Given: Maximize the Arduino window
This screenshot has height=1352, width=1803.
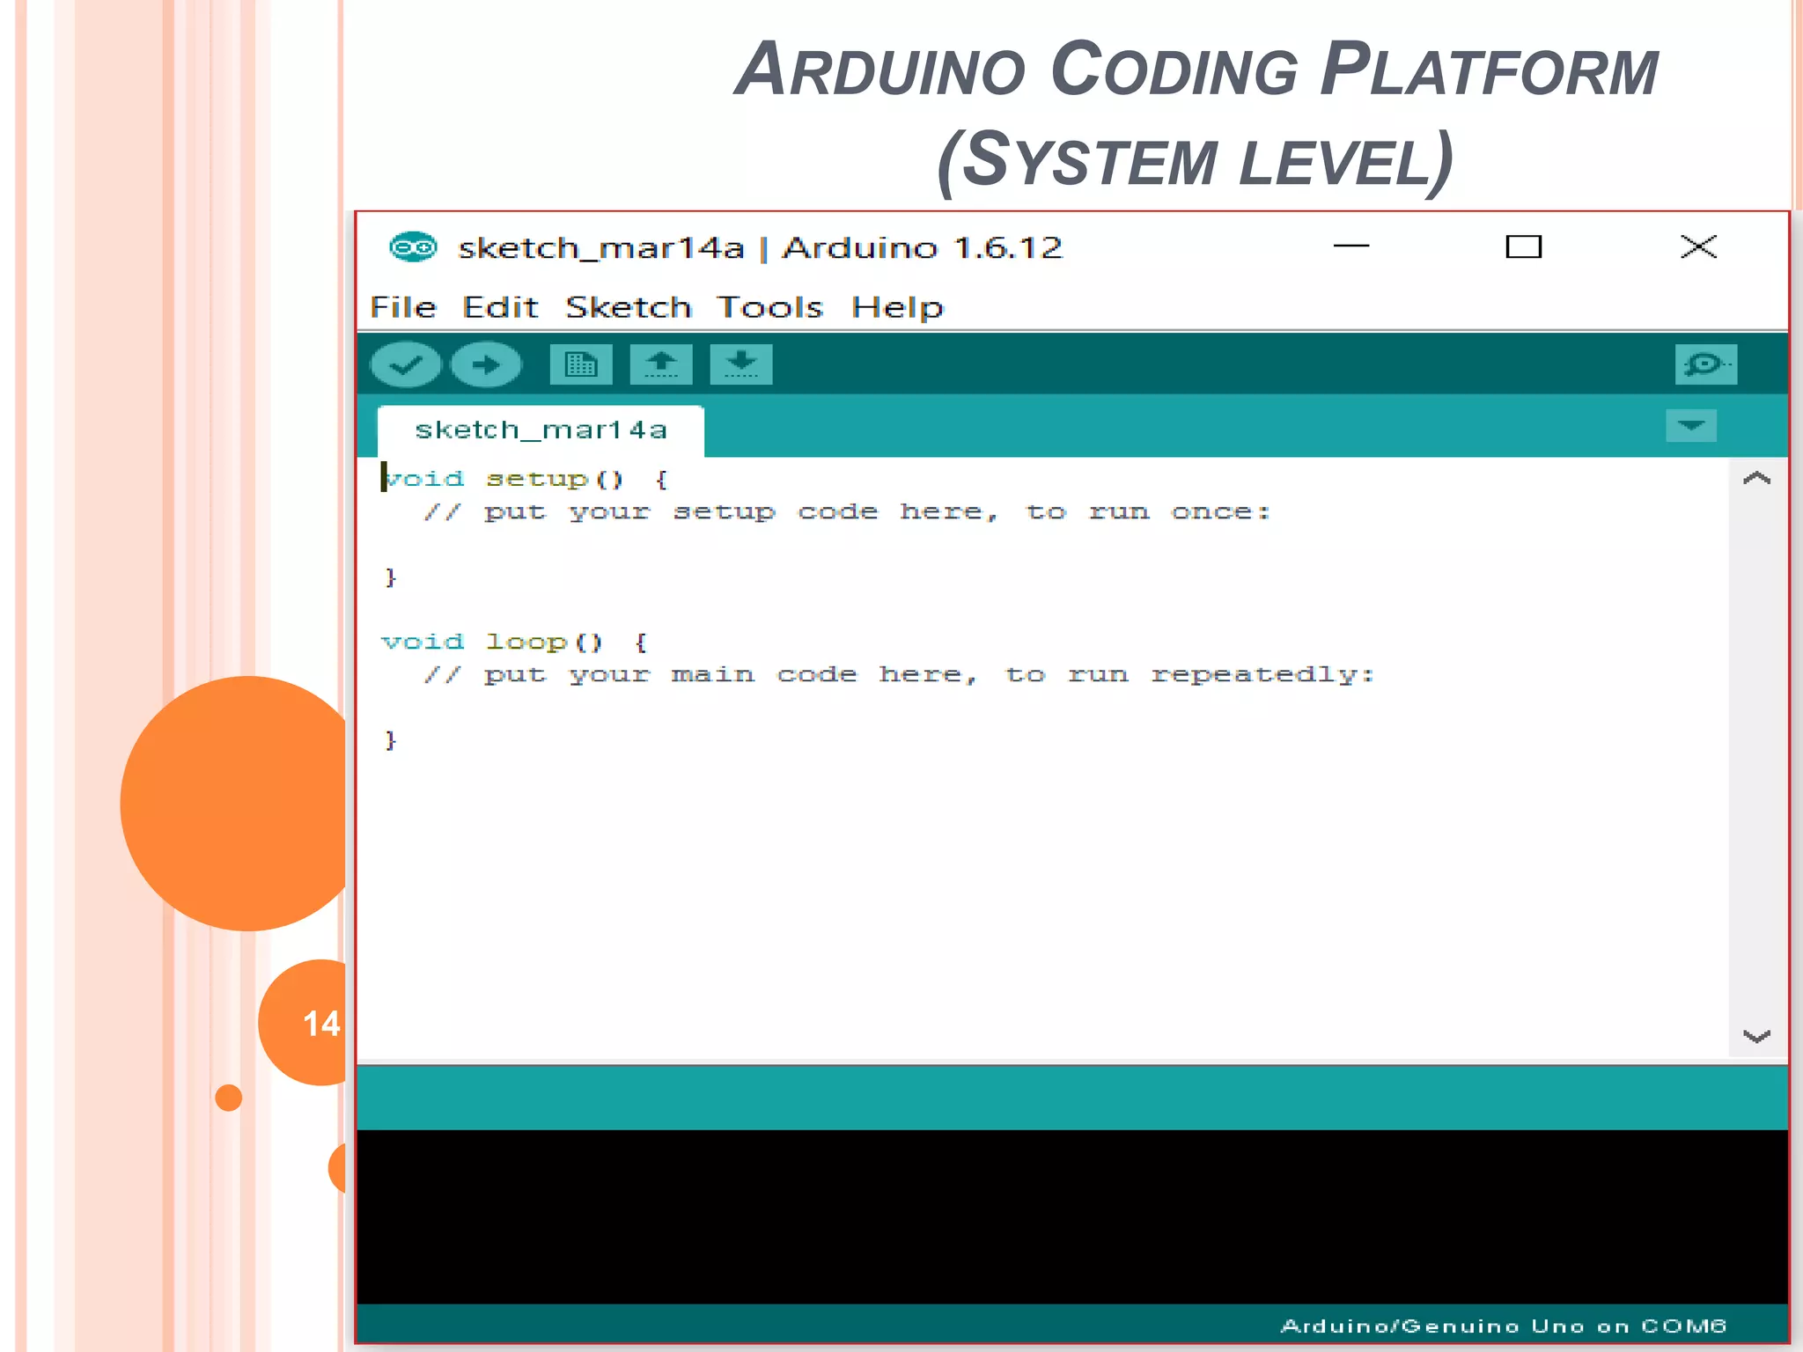Looking at the screenshot, I should coord(1523,247).
